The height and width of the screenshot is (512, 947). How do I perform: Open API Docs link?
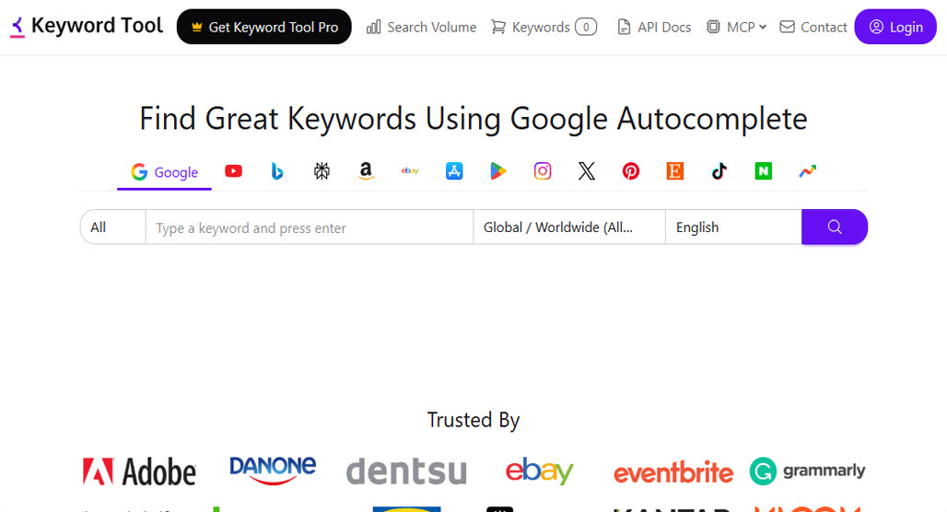click(x=653, y=28)
